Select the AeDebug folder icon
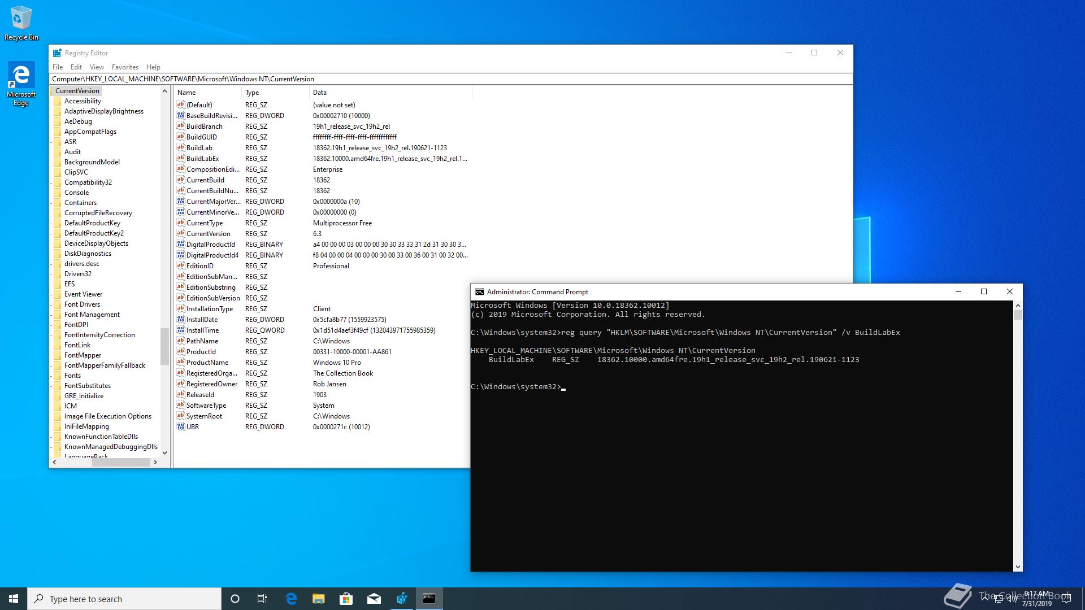 [57, 121]
